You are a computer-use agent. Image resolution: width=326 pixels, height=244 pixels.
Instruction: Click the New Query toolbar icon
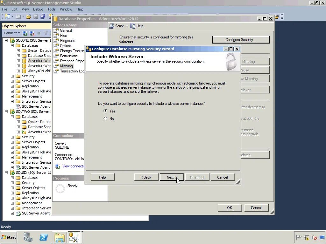8,17
